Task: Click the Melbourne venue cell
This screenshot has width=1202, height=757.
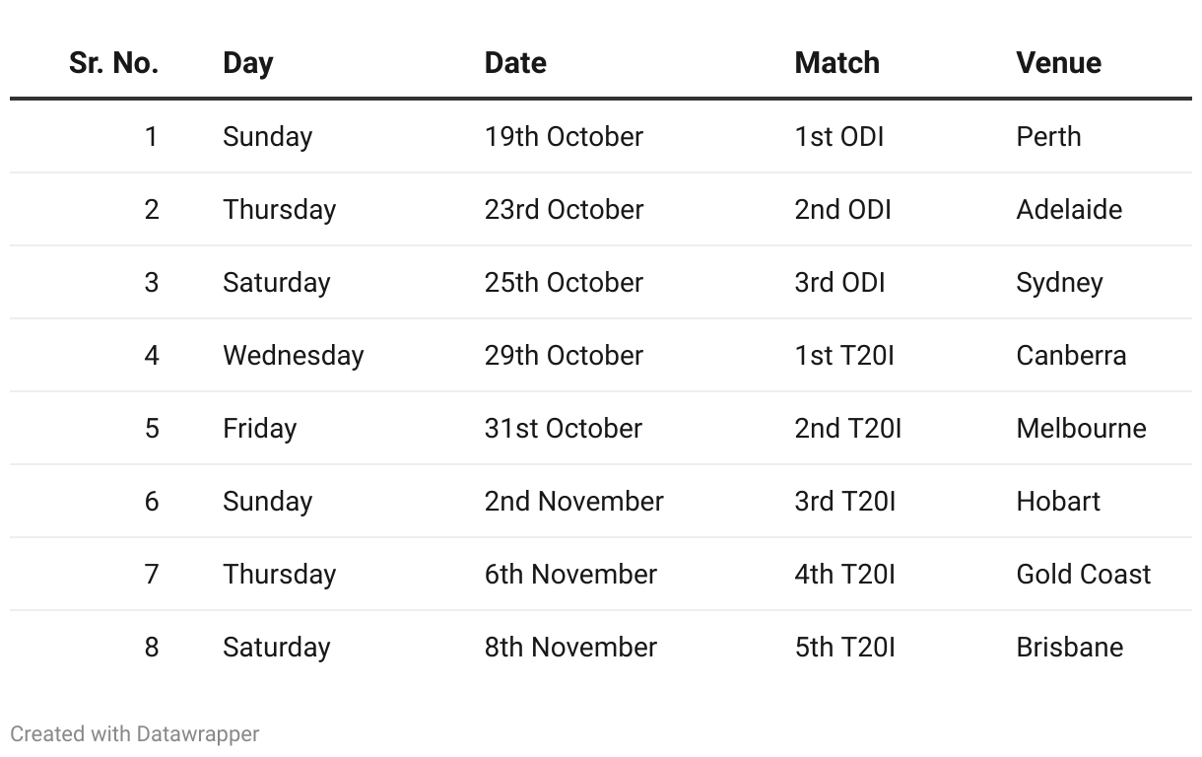Action: 1081,428
